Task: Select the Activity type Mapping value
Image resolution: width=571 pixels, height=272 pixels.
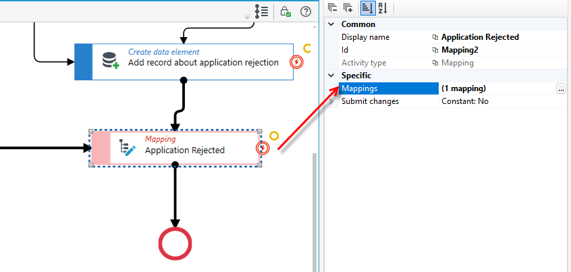Action: 458,63
